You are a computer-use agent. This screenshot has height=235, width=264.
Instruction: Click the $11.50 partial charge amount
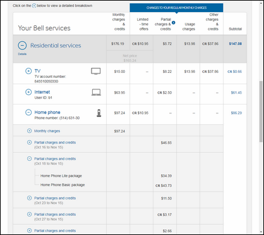pyautogui.click(x=166, y=198)
